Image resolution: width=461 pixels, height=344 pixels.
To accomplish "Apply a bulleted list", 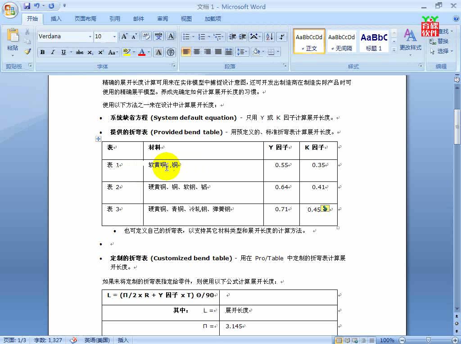I will [x=186, y=36].
